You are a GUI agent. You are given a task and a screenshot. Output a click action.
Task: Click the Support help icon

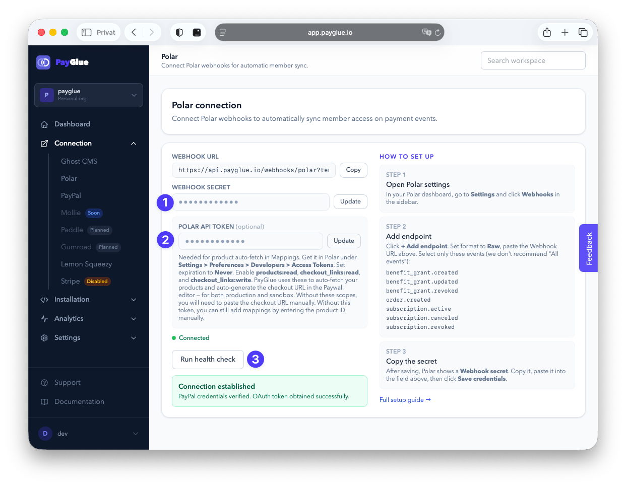(44, 383)
